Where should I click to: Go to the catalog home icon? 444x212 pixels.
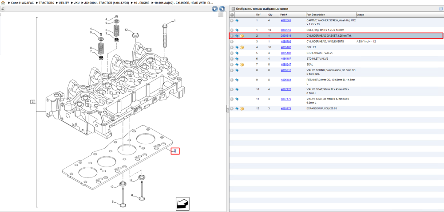(3, 3)
